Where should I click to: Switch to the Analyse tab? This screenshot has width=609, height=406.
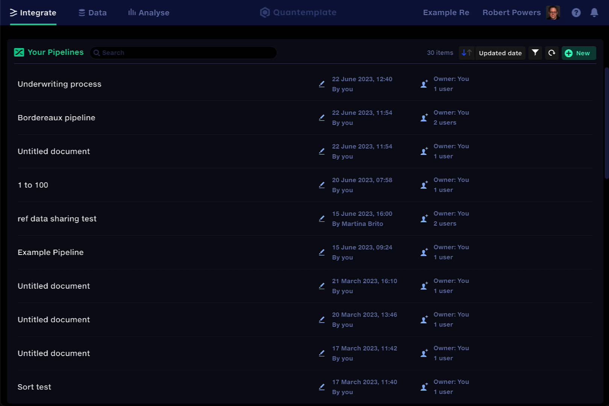pos(149,13)
